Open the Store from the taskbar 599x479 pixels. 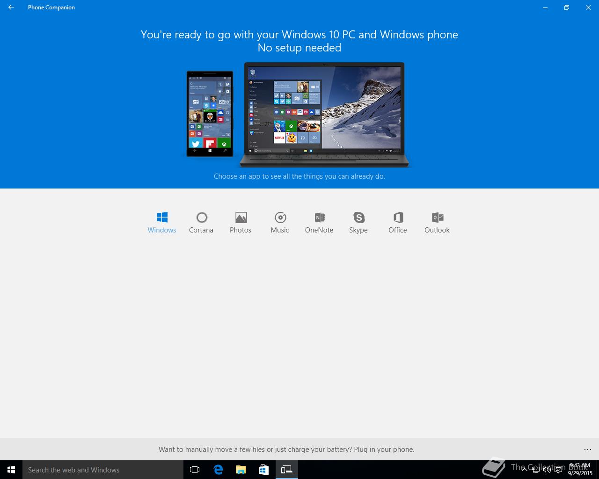(263, 470)
